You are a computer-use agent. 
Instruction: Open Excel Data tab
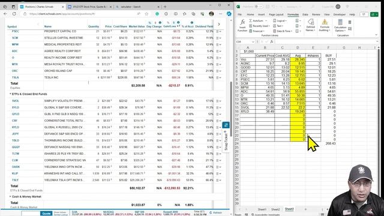[305, 14]
